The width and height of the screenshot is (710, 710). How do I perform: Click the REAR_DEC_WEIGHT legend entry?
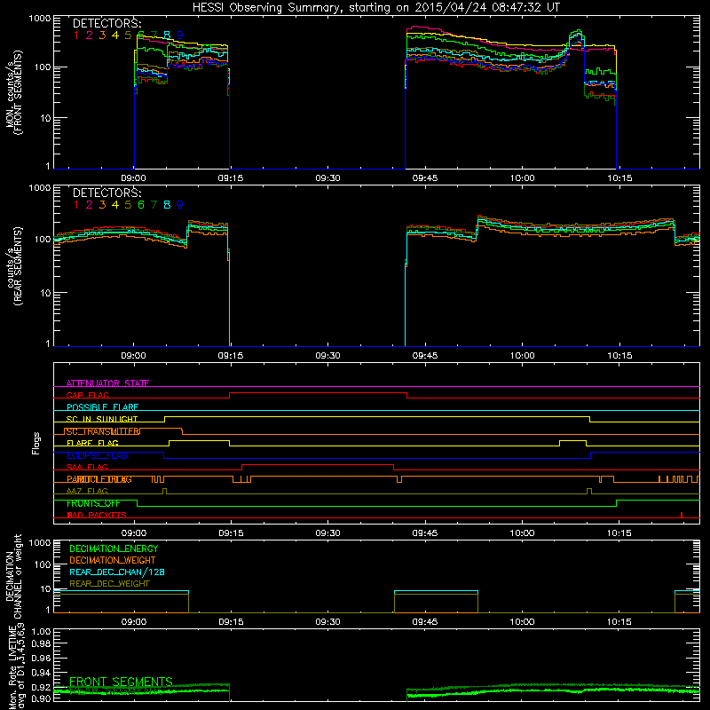click(x=109, y=584)
